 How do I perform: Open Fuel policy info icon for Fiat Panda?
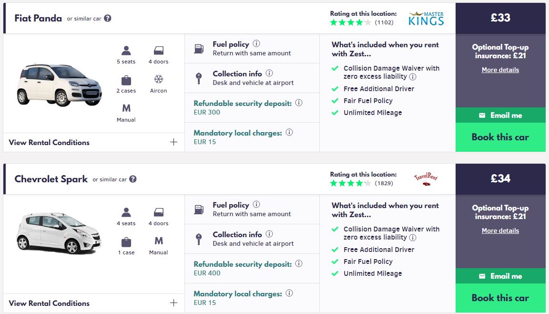point(256,44)
